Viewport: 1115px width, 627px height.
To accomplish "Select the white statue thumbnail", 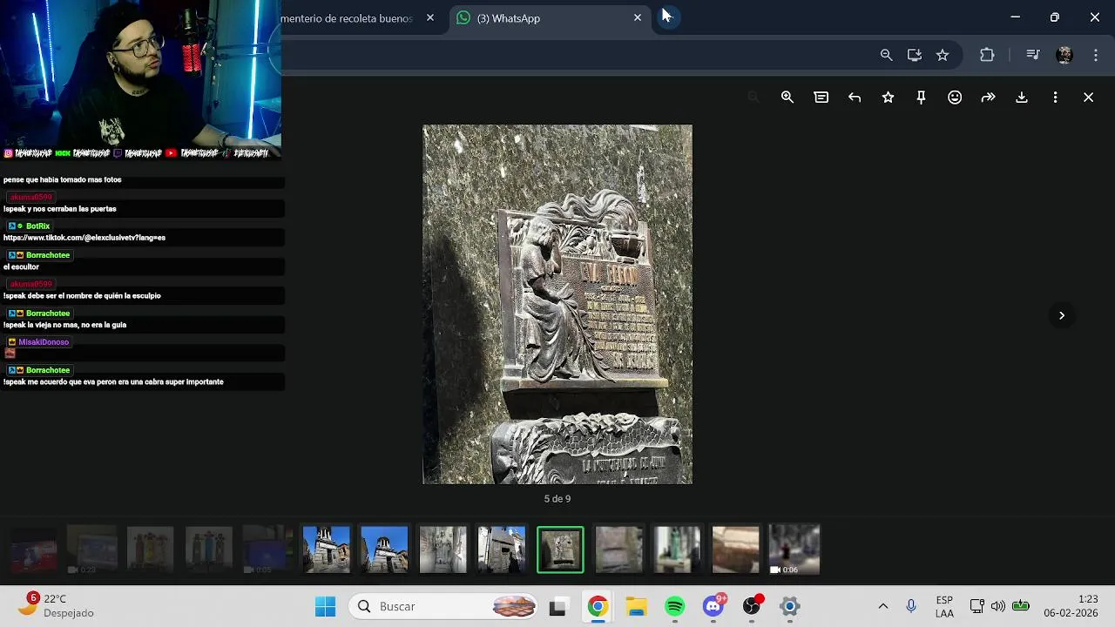I will pos(443,549).
